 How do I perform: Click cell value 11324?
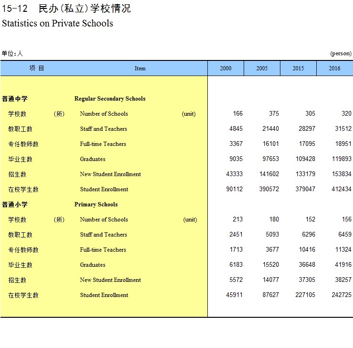pyautogui.click(x=343, y=249)
